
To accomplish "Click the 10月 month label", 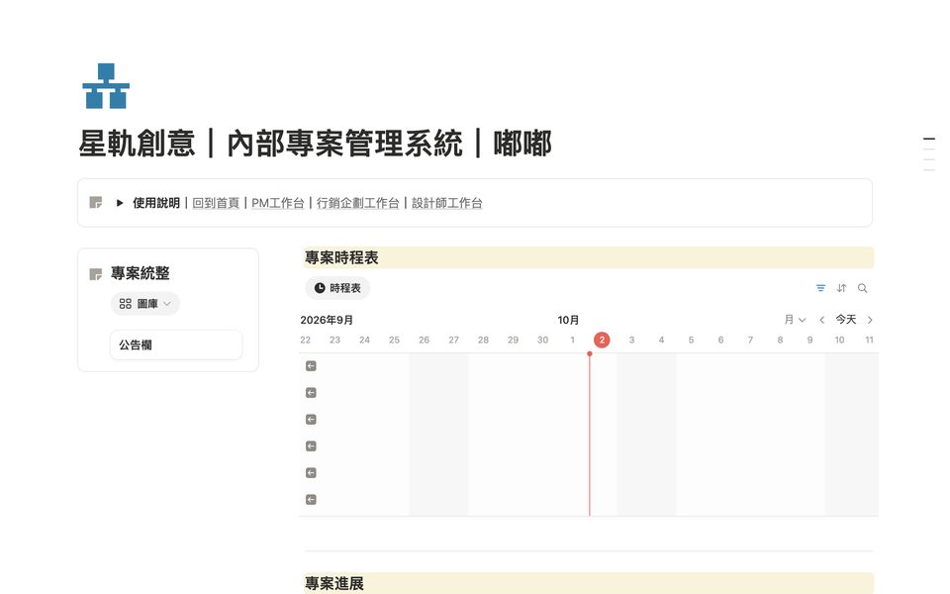I will tap(568, 320).
